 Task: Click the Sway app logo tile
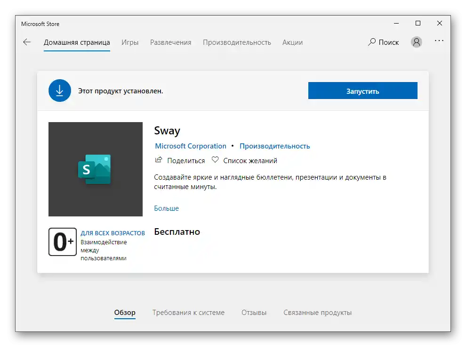pos(96,169)
